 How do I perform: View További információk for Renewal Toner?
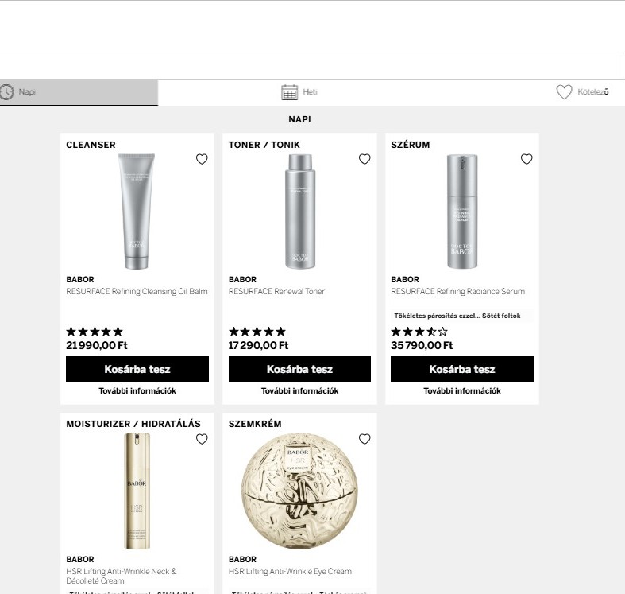click(299, 391)
